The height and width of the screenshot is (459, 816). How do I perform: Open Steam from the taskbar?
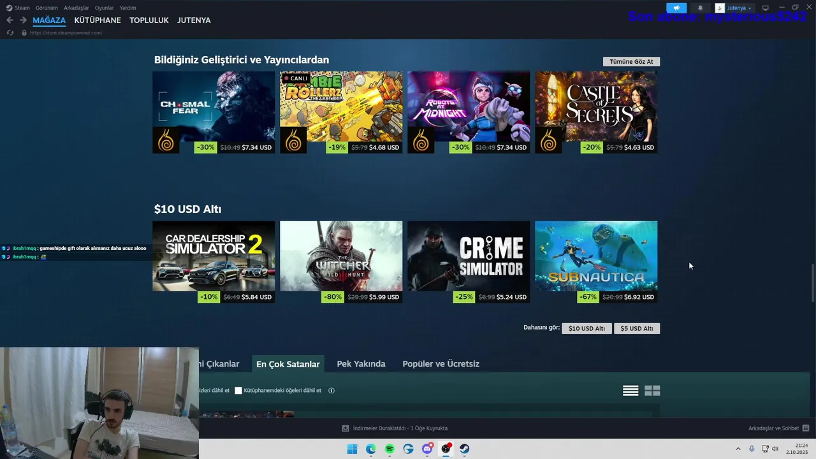[465, 449]
